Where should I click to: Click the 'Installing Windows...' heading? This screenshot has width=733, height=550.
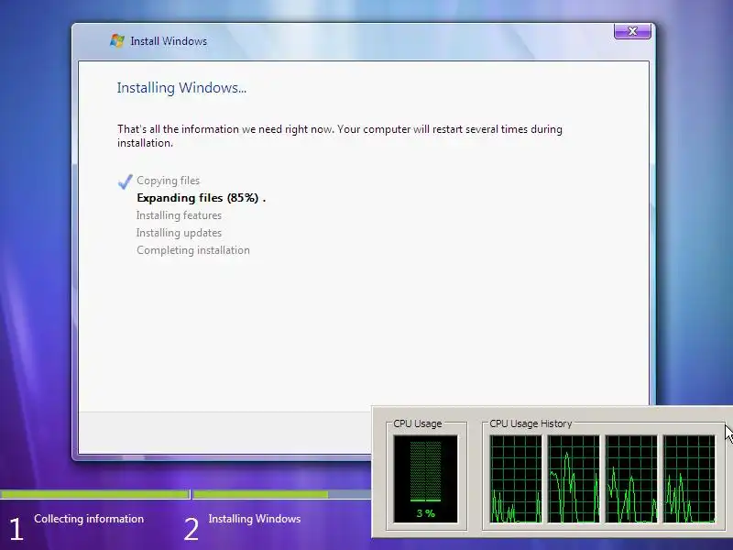pos(181,88)
